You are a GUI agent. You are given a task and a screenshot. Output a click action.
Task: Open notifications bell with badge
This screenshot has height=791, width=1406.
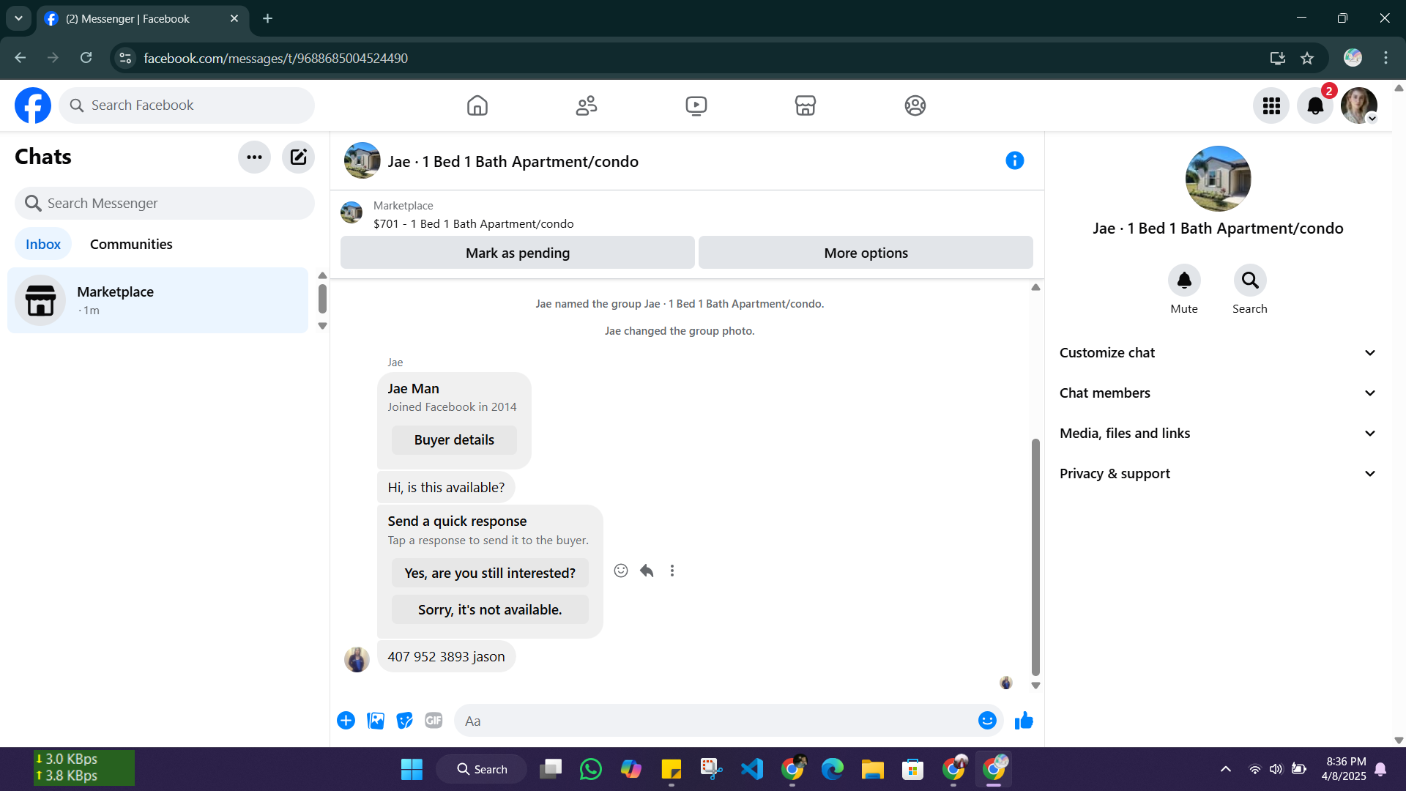[x=1315, y=105]
